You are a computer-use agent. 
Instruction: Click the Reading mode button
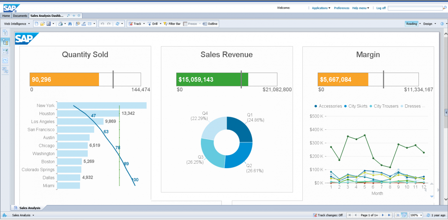pos(411,24)
